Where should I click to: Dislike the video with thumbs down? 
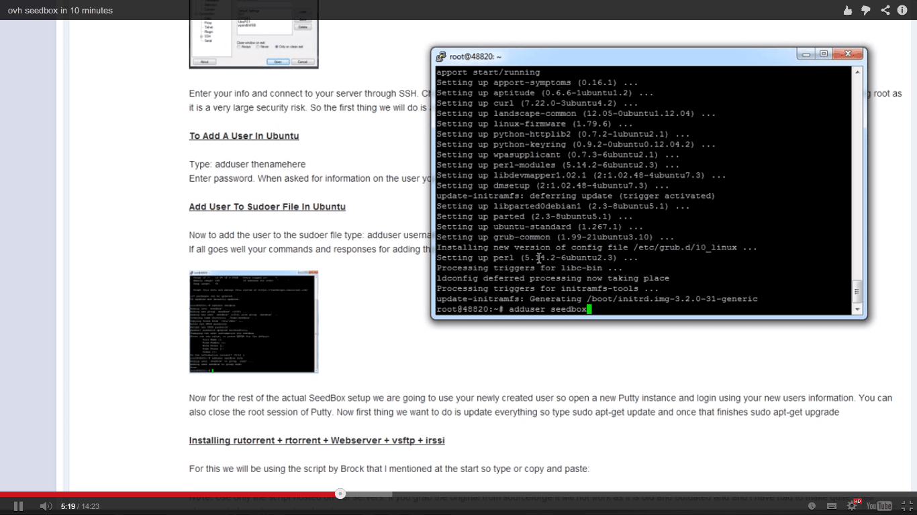tap(866, 10)
